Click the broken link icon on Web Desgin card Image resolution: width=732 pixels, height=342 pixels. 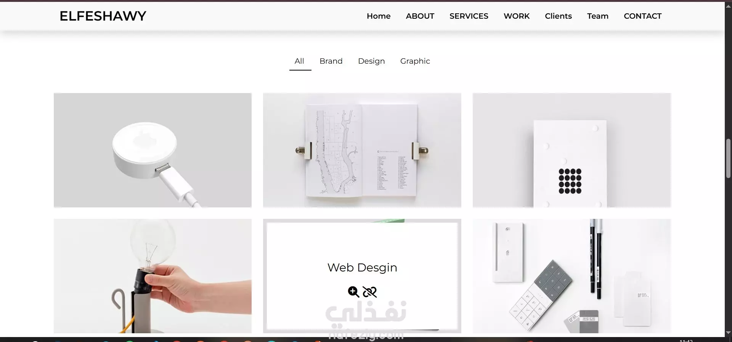pyautogui.click(x=370, y=292)
